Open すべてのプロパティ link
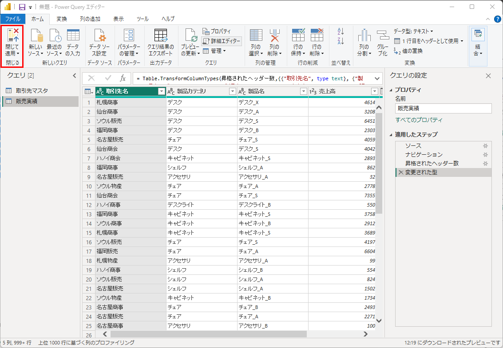 click(419, 120)
